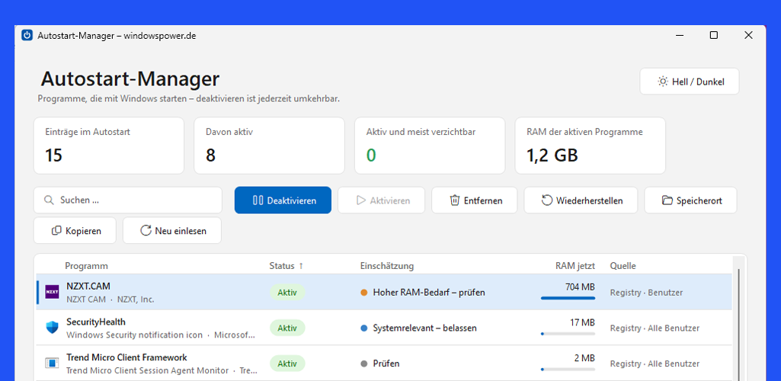Click the Trend Micro Client Framework icon
Screen dimensions: 781x381
[x=52, y=363]
